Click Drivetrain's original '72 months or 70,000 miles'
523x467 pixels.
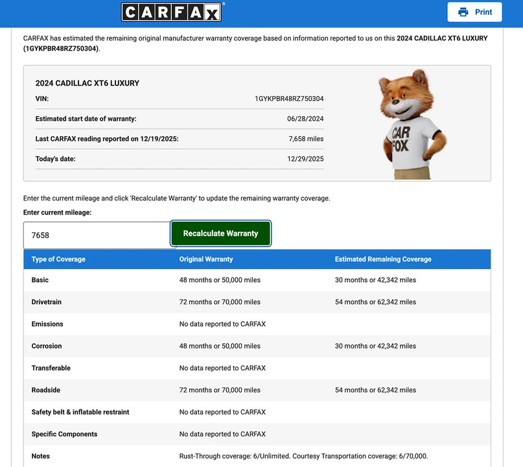pos(220,302)
